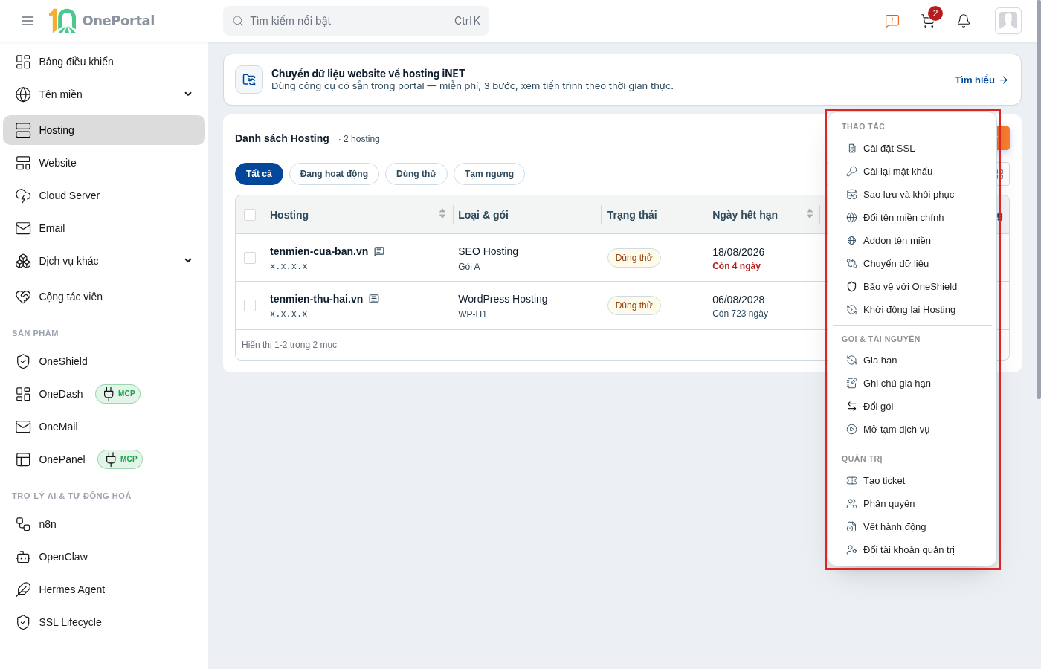Viewport: 1041px width, 669px height.
Task: Click the Dùng thử badge for WordPress Hosting
Action: coord(634,306)
